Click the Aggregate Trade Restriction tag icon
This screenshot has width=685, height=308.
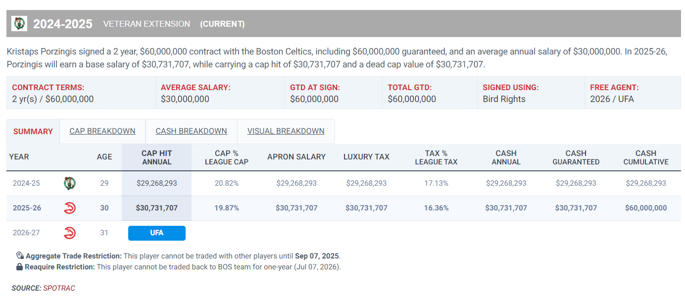click(20, 256)
